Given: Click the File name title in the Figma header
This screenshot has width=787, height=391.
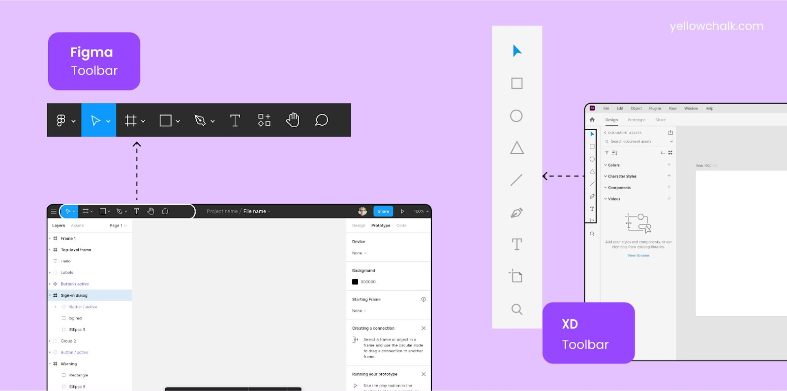Looking at the screenshot, I should 255,211.
